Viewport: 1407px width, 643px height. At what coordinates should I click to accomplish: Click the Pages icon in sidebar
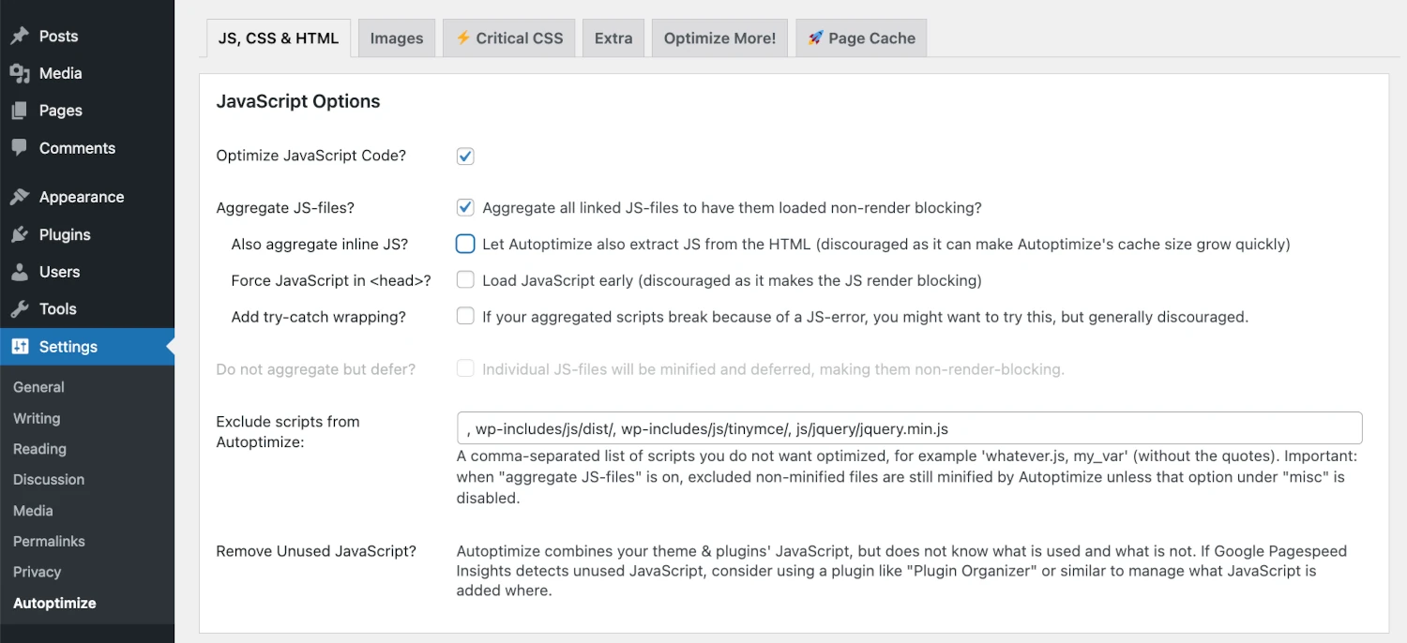pyautogui.click(x=19, y=111)
